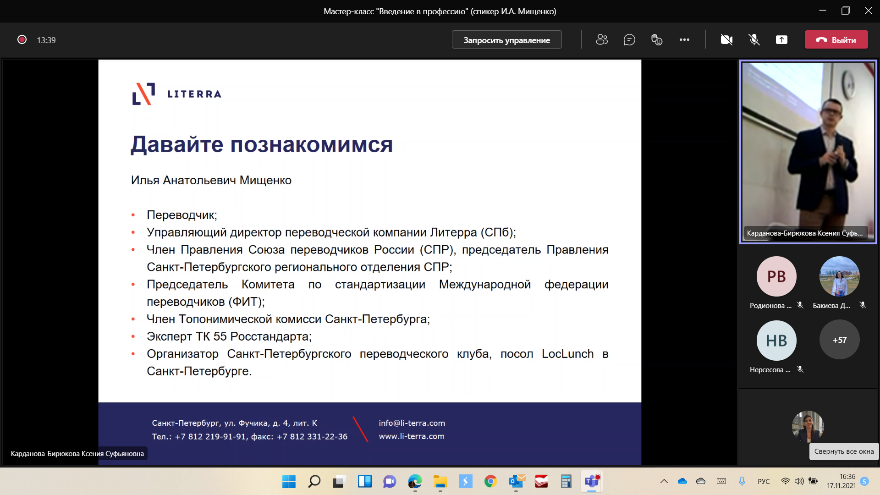Image resolution: width=880 pixels, height=495 pixels.
Task: Open the Microsoft Teams taskbar icon
Action: (x=591, y=482)
